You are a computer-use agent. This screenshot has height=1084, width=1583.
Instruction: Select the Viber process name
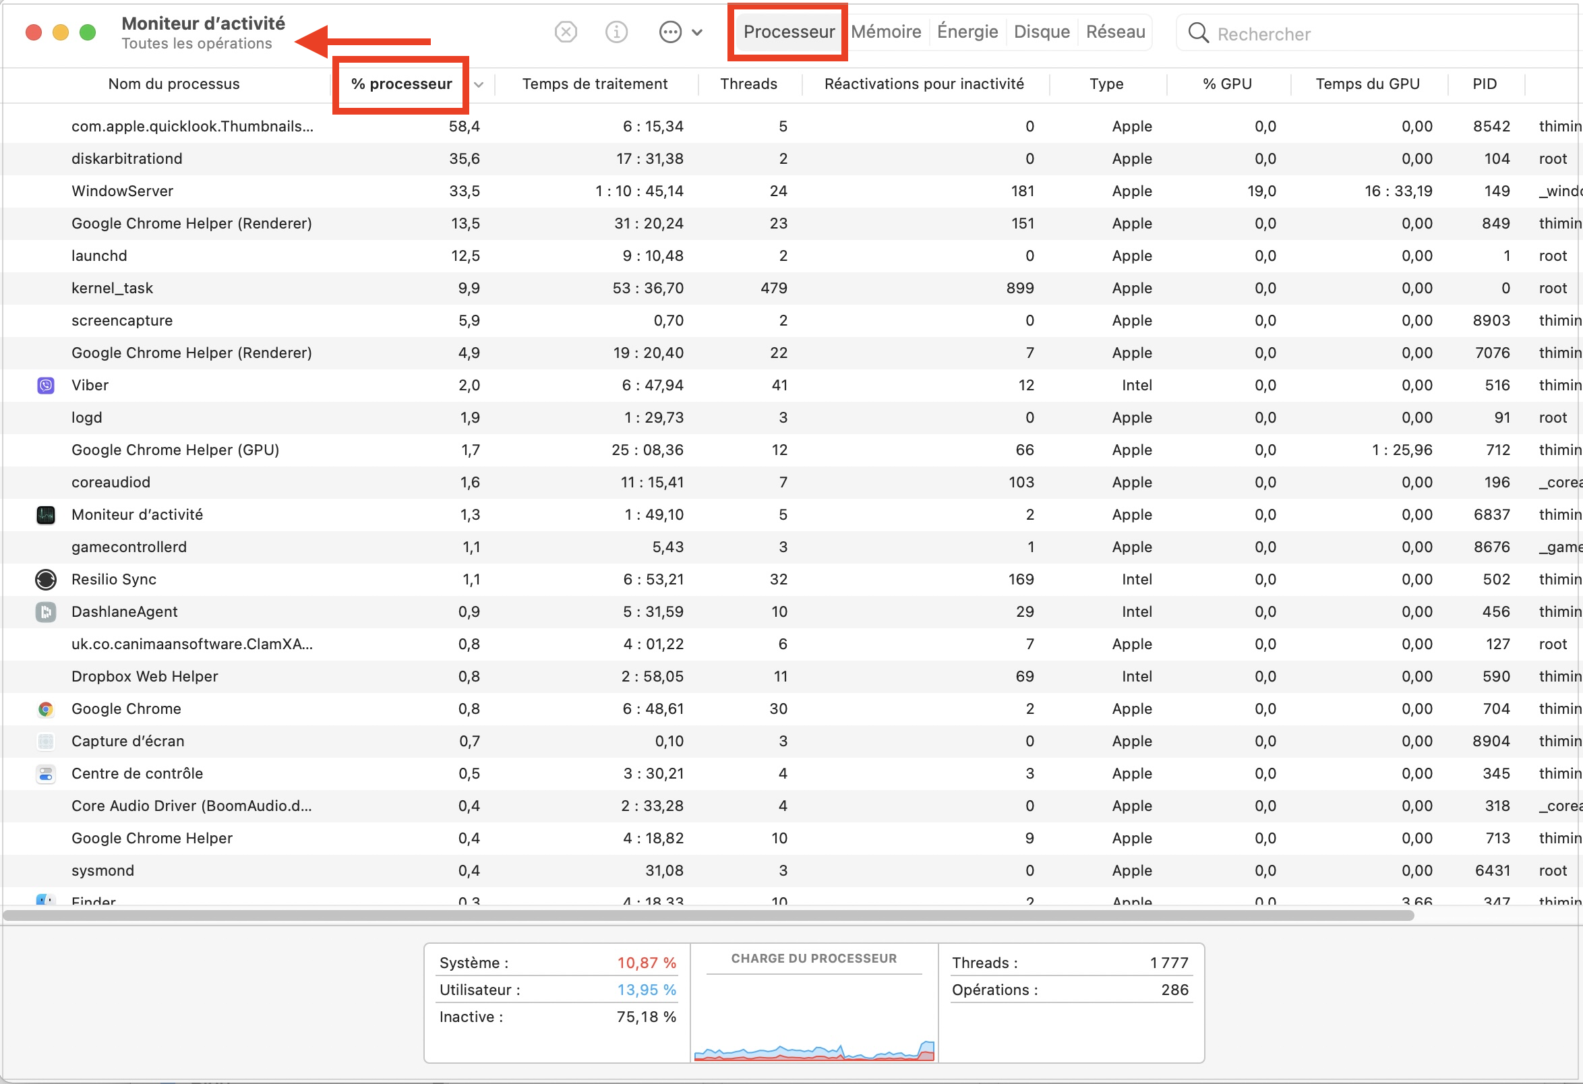[x=90, y=386]
